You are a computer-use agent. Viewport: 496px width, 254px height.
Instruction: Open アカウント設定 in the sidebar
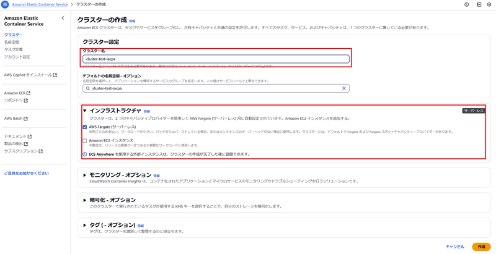[x=17, y=57]
